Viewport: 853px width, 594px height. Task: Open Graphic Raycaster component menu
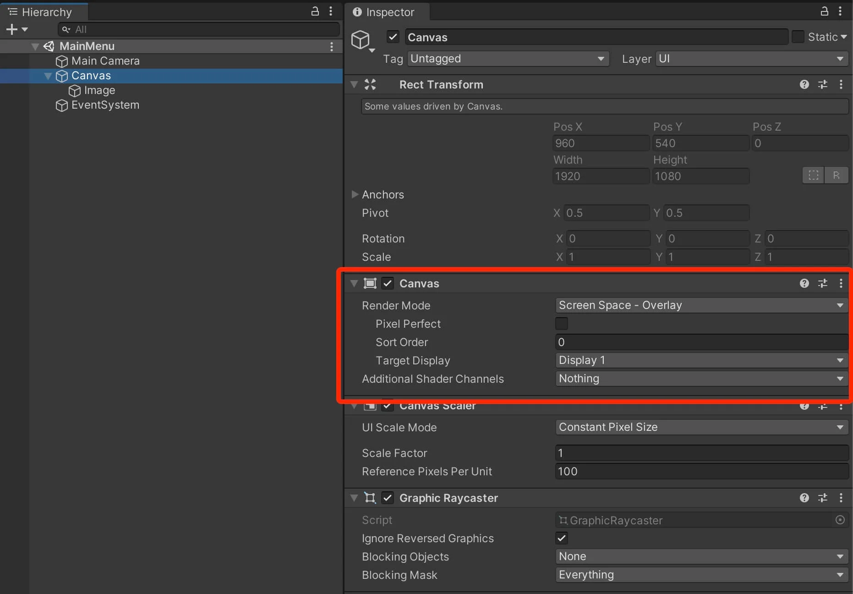pyautogui.click(x=841, y=498)
